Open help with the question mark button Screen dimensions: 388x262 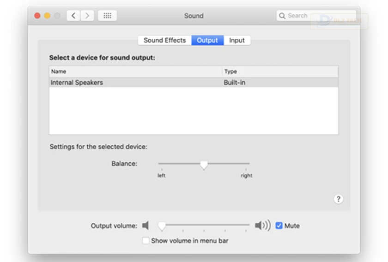(338, 199)
